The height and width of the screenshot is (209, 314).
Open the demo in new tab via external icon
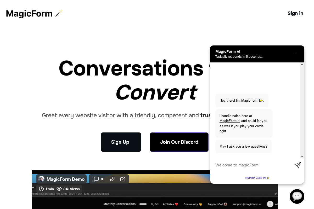pyautogui.click(x=122, y=179)
